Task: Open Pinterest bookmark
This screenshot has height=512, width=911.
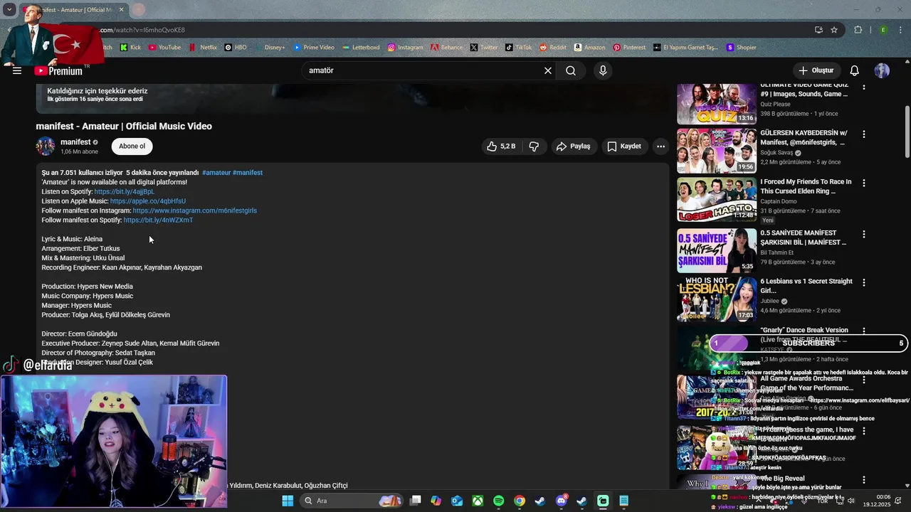Action: click(629, 48)
